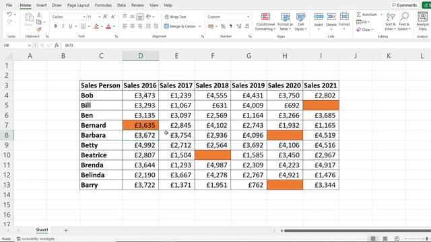Click the Merge & Center button
The image size is (431, 242).
point(180,26)
